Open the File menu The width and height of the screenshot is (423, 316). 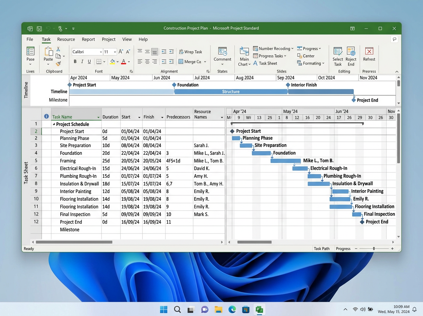point(30,39)
